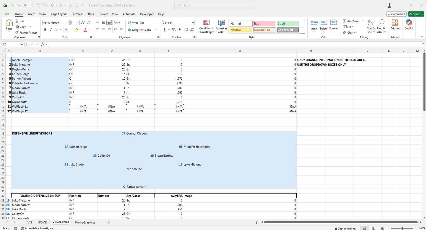Select the Jacob Roettgen cell
This screenshot has width=427, height=231.
(40, 60)
